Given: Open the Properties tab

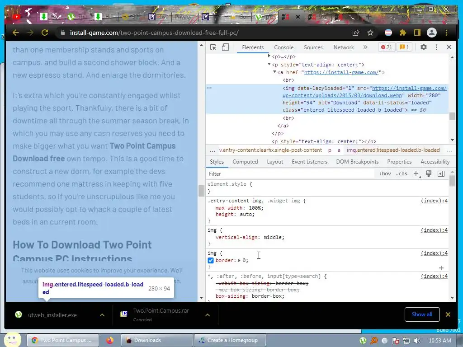Looking at the screenshot, I should pos(399,162).
